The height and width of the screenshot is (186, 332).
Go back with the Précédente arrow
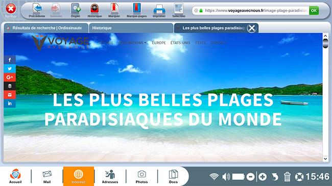pyautogui.click(x=37, y=10)
